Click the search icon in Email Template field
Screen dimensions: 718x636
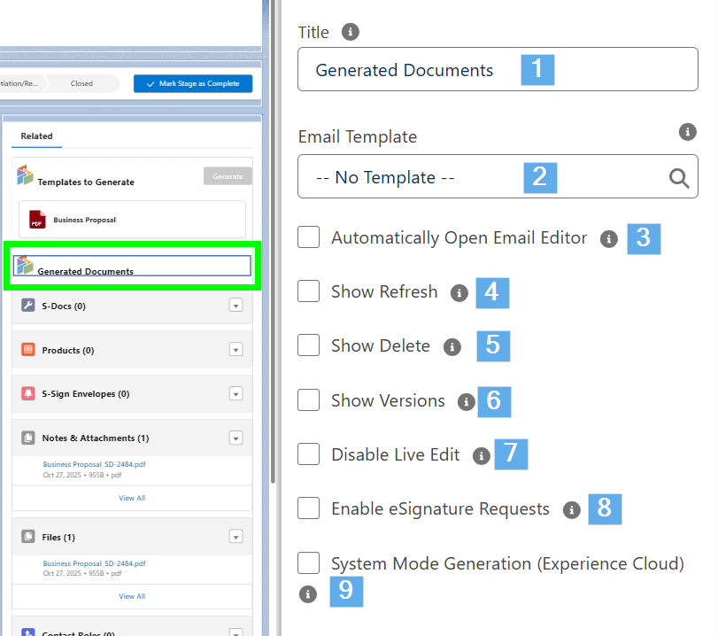click(x=679, y=178)
